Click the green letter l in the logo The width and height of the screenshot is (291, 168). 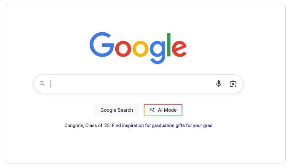tap(169, 44)
